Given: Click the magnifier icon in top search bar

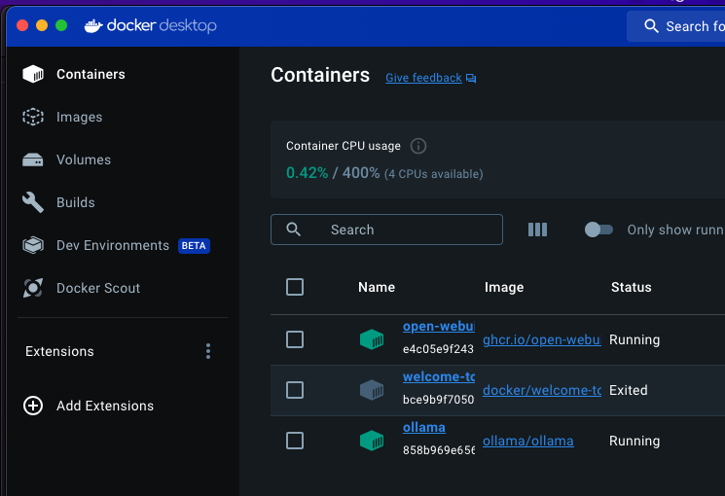Looking at the screenshot, I should pos(651,26).
